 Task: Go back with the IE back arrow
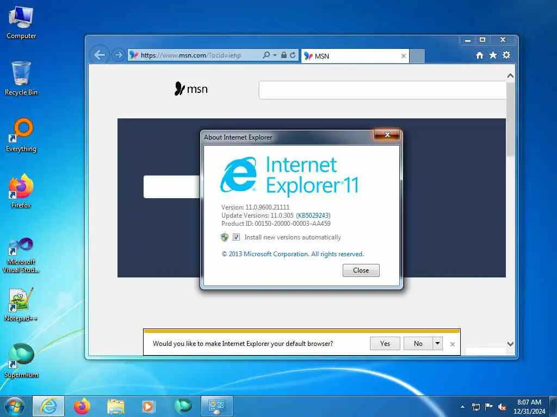(x=100, y=55)
